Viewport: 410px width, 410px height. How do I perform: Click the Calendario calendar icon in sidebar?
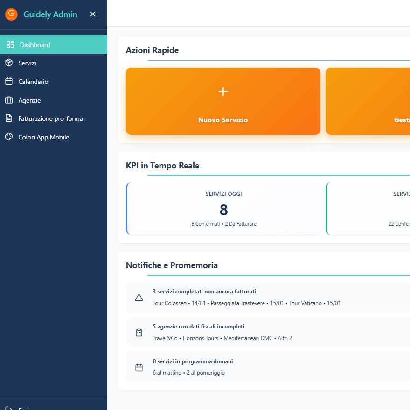coord(9,81)
